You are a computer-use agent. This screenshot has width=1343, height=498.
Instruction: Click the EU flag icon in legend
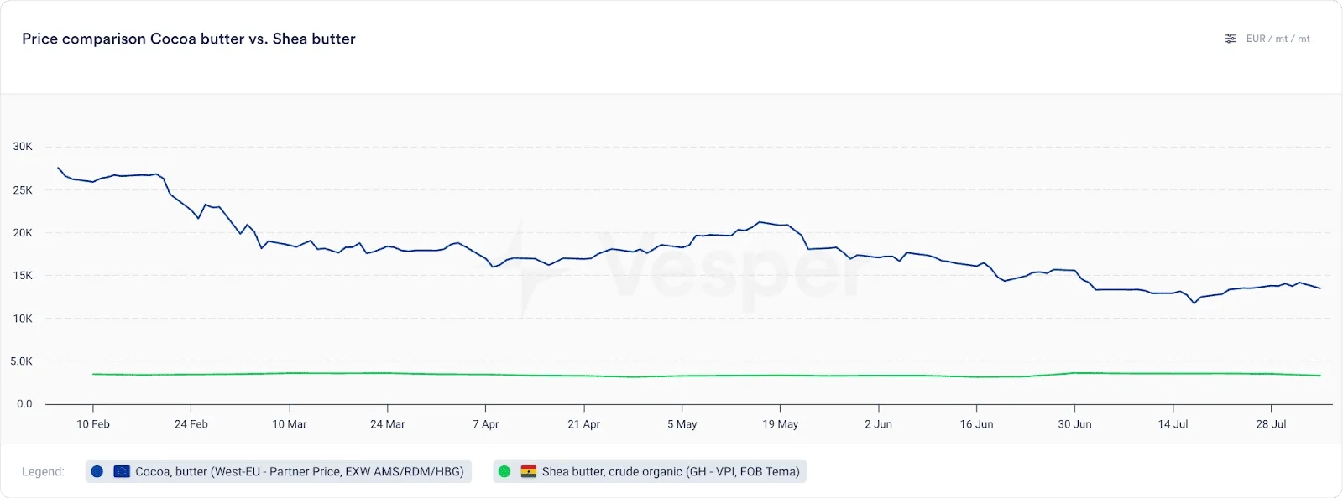[x=122, y=472]
